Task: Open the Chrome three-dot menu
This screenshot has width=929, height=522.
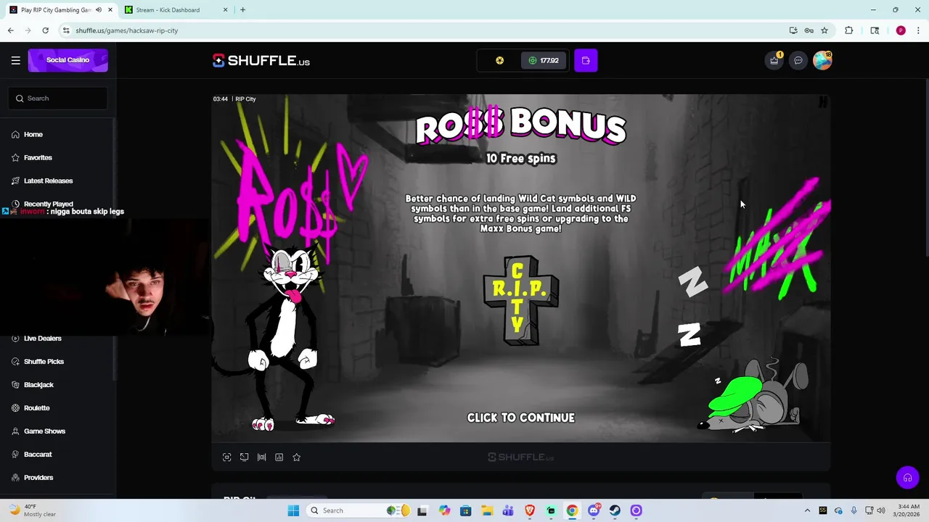Action: tap(917, 30)
